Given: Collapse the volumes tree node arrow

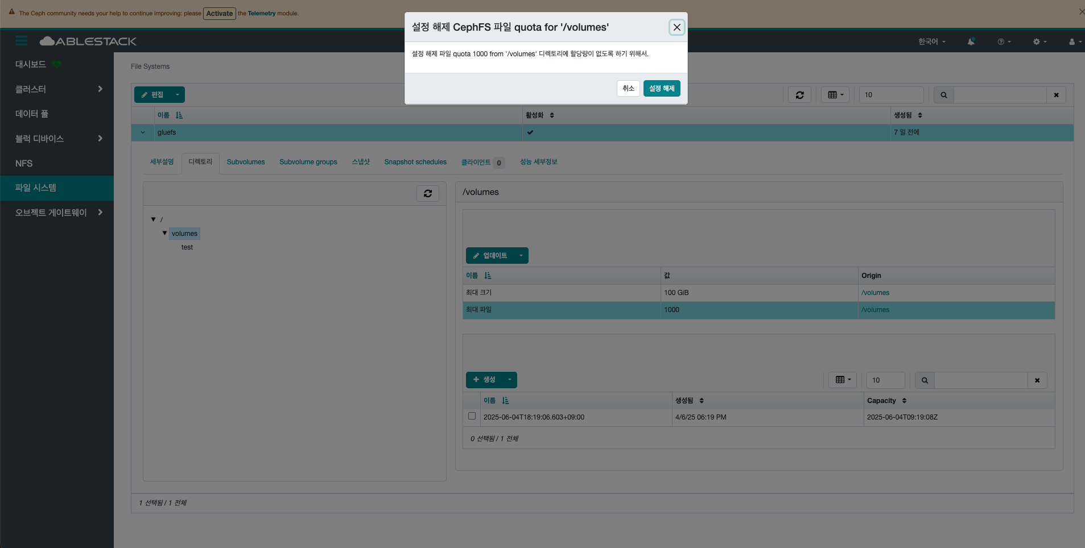Looking at the screenshot, I should pyautogui.click(x=164, y=233).
